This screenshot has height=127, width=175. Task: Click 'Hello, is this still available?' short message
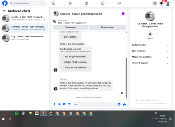pos(72,44)
